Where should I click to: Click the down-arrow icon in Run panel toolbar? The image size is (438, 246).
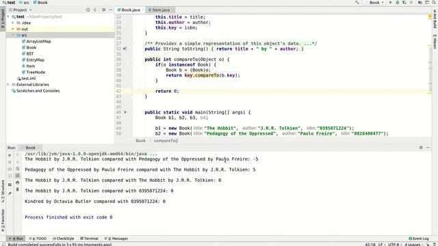tap(17, 162)
